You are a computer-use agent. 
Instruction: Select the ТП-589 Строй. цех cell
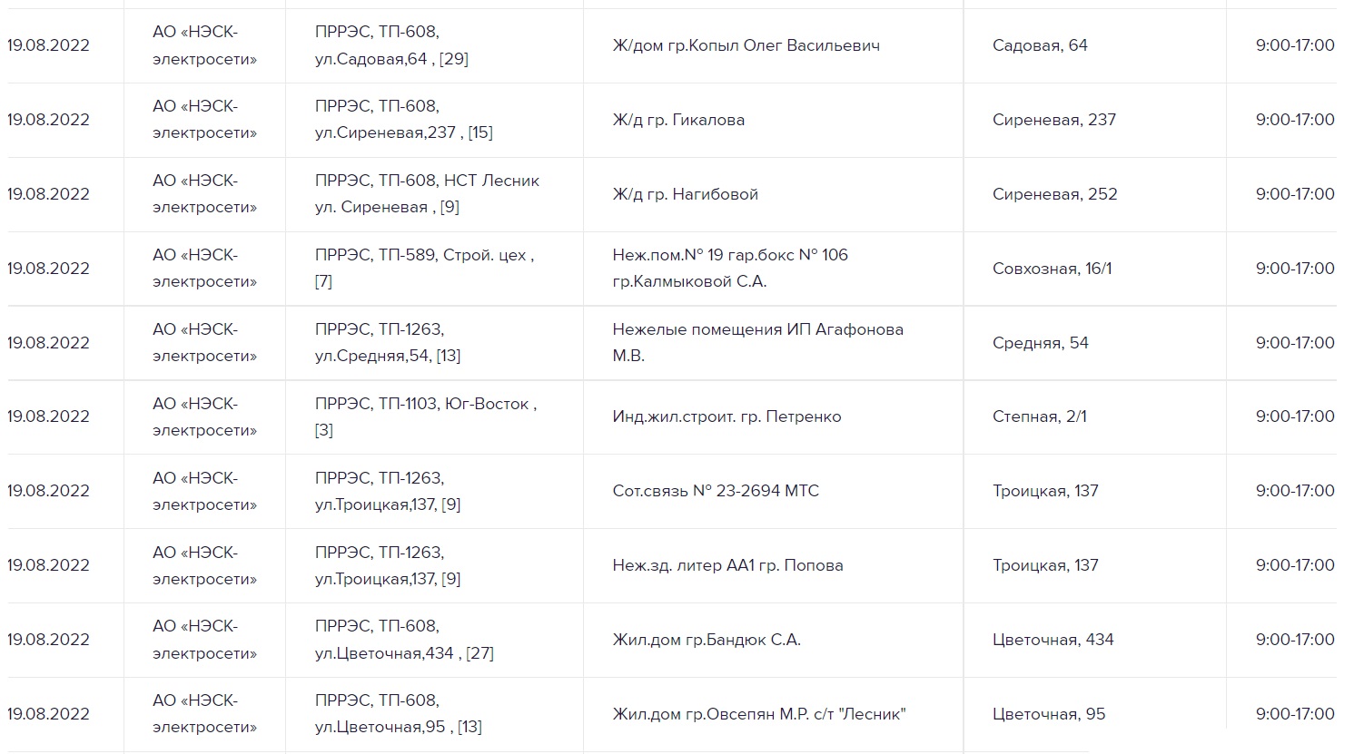point(424,269)
